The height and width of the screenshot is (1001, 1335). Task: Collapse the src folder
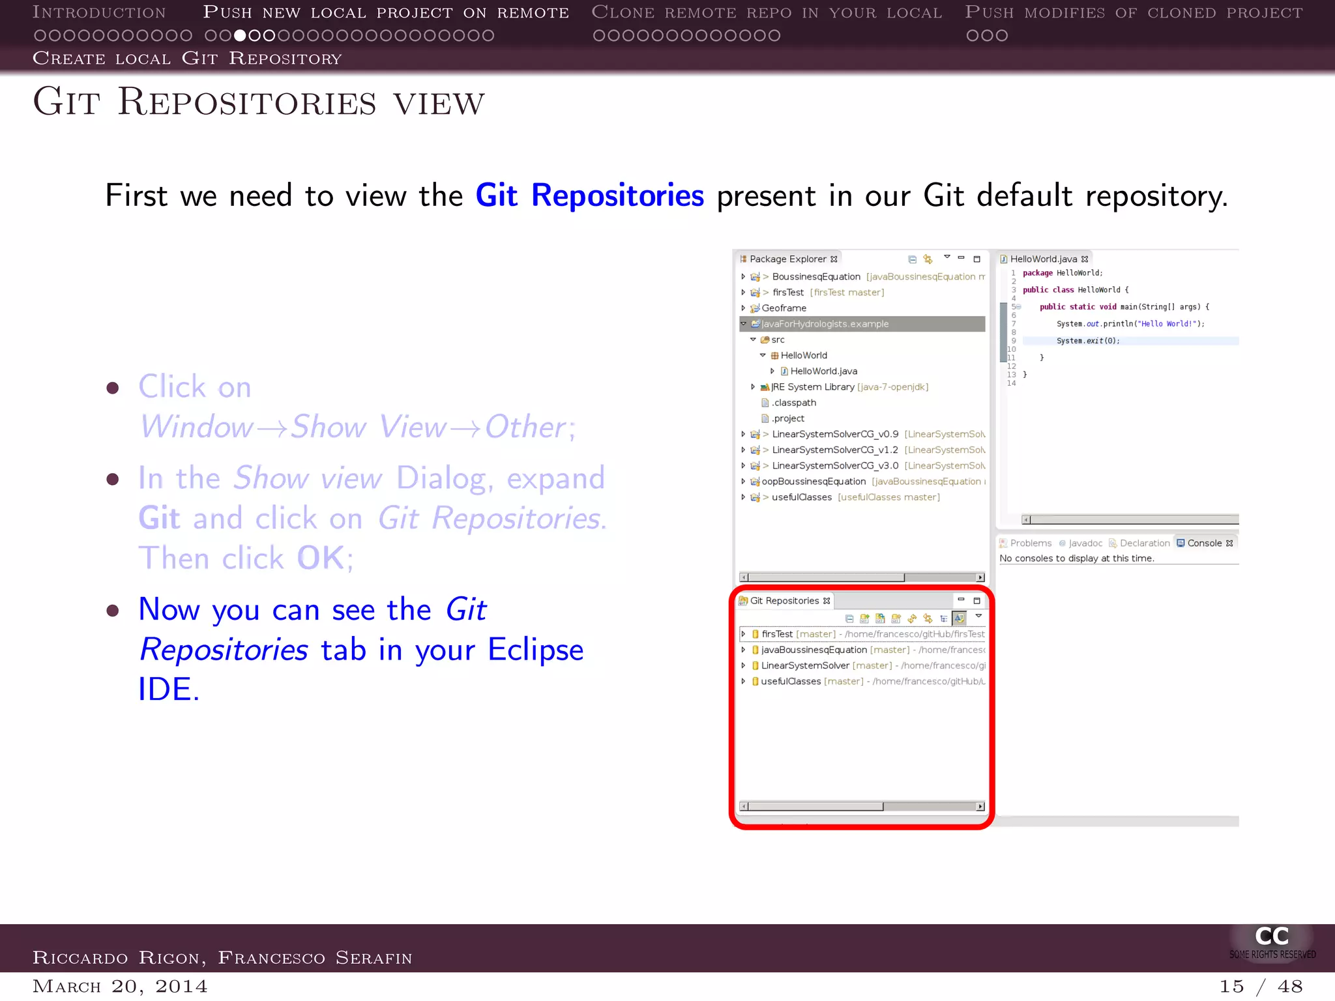click(x=753, y=340)
